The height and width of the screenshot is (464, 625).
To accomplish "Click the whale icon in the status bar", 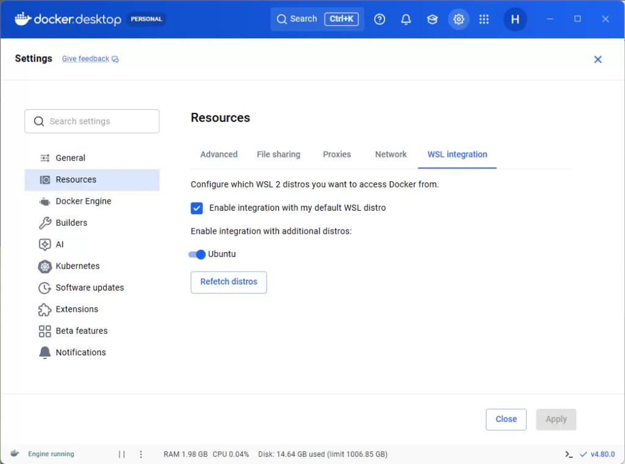I will pos(15,453).
